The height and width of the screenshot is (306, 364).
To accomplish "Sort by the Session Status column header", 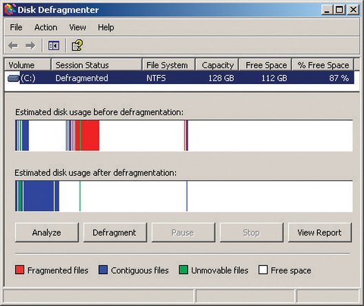I will [x=97, y=65].
